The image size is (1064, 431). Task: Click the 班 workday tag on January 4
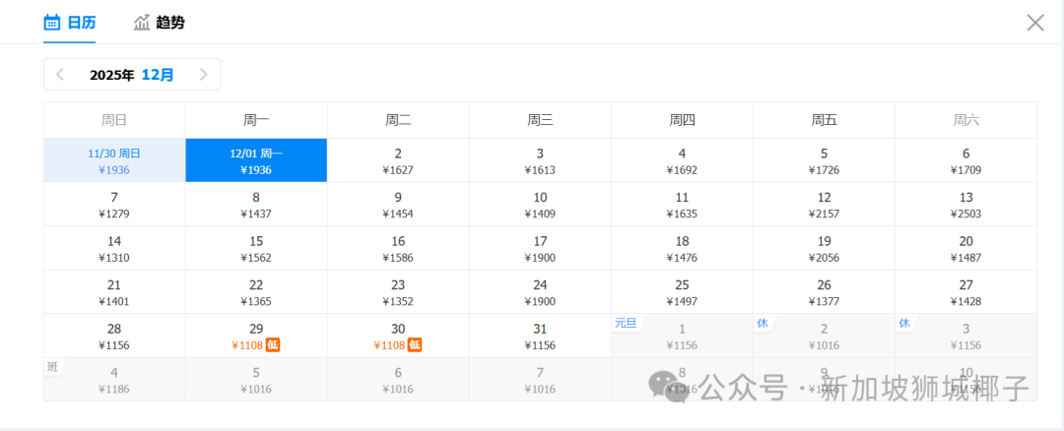(53, 367)
